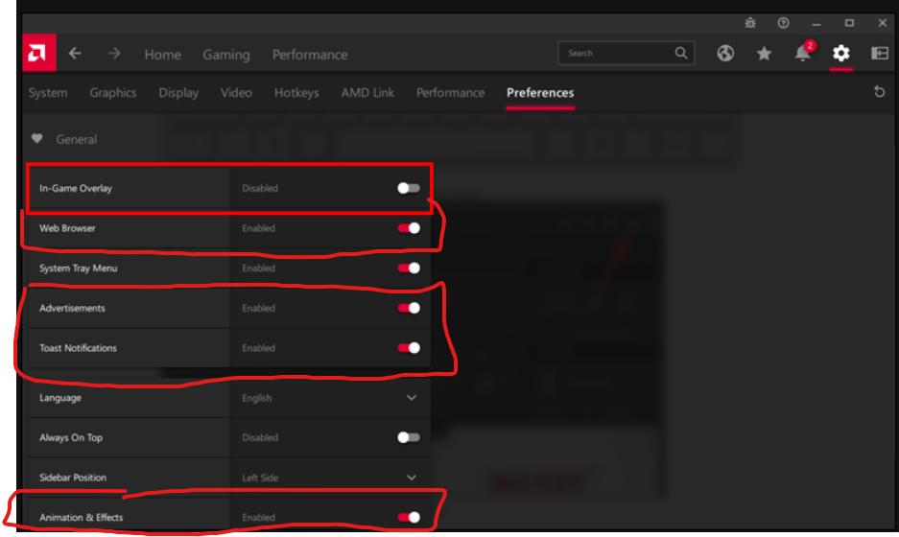
Task: Switch to the AMD Link tab
Action: [x=367, y=93]
